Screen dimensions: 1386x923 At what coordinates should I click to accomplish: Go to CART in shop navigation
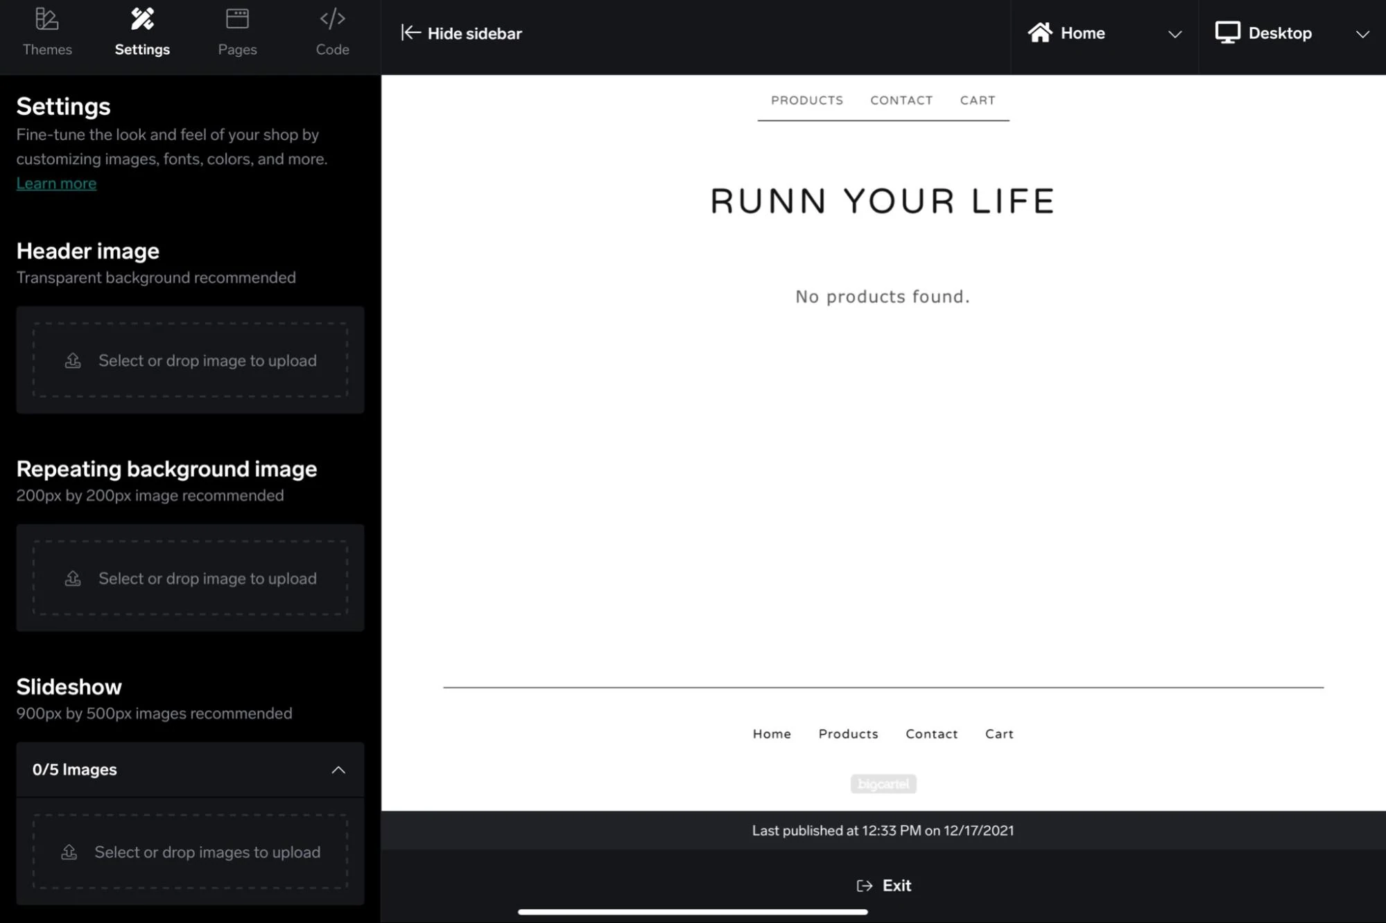(x=977, y=100)
